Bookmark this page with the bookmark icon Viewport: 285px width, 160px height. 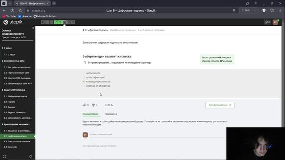(x=234, y=11)
